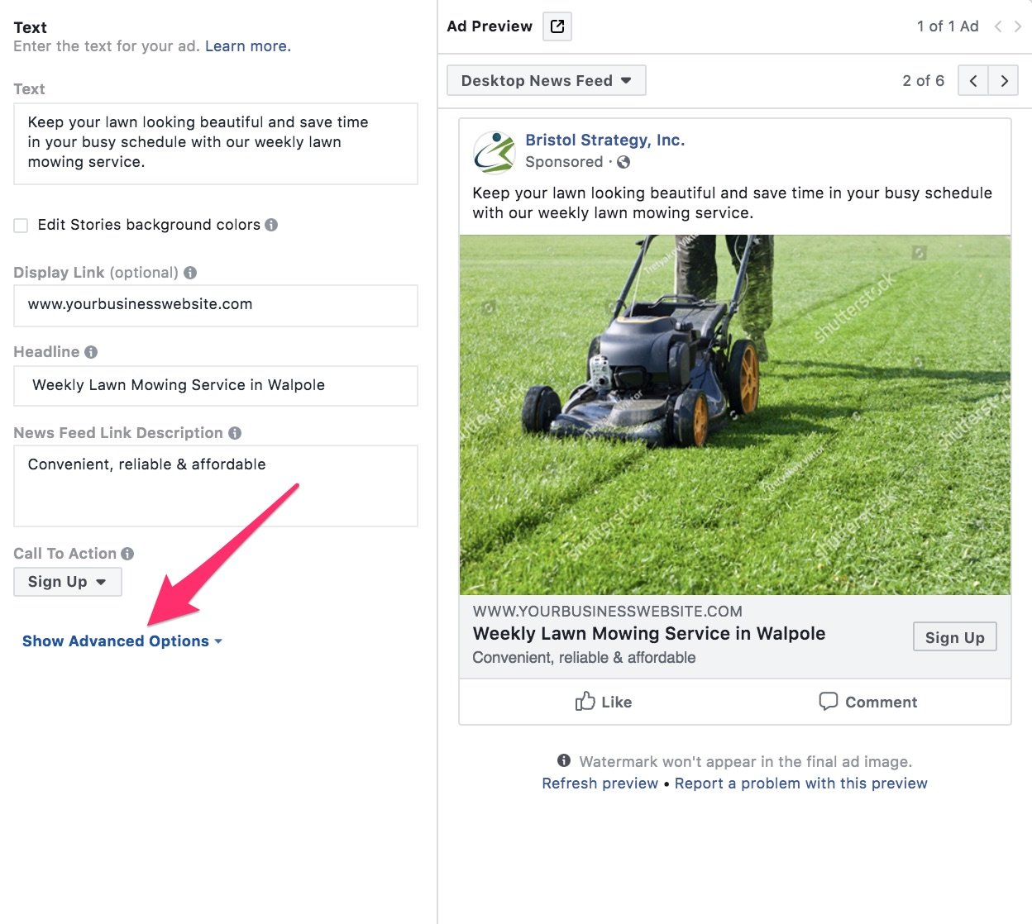Open the ad preview in a new window

tap(557, 26)
